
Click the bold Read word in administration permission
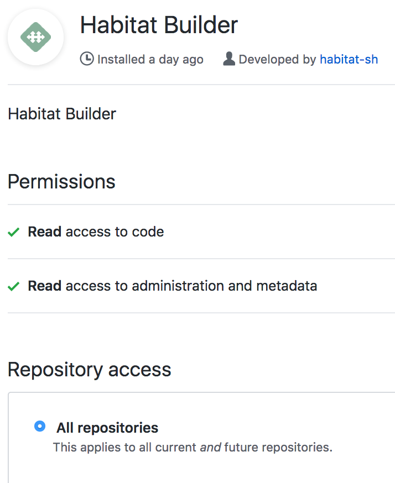44,286
